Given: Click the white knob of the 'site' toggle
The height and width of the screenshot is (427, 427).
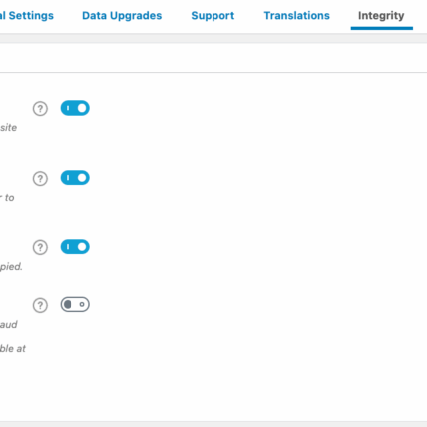Looking at the screenshot, I should [82, 108].
